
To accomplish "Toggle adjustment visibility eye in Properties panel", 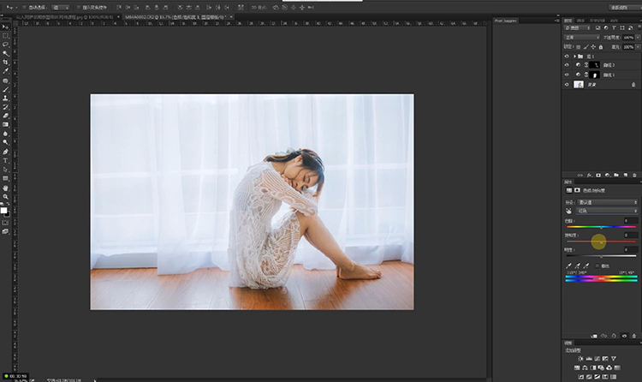I will pyautogui.click(x=624, y=336).
